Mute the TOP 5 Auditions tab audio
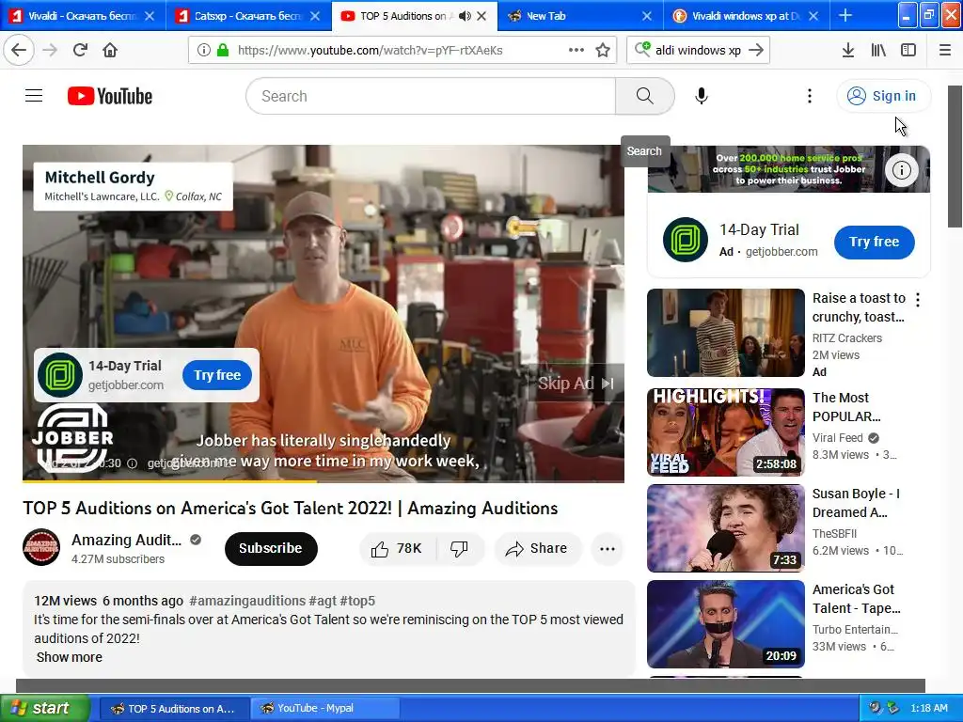Image resolution: width=963 pixels, height=722 pixels. [465, 16]
